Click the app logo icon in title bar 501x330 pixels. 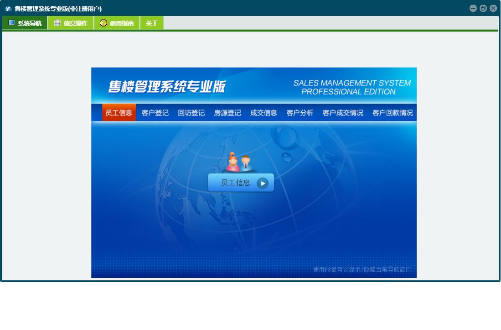click(8, 9)
